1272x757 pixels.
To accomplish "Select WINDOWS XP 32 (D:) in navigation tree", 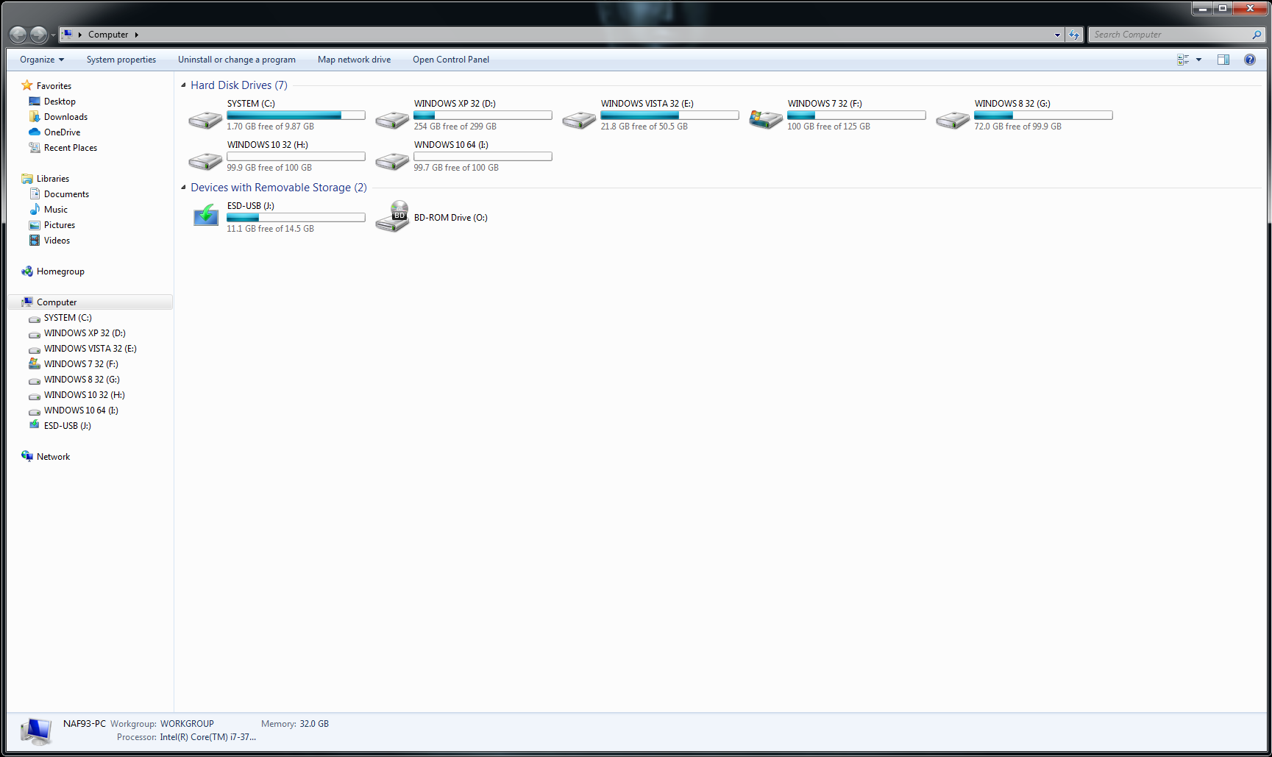I will pos(85,333).
